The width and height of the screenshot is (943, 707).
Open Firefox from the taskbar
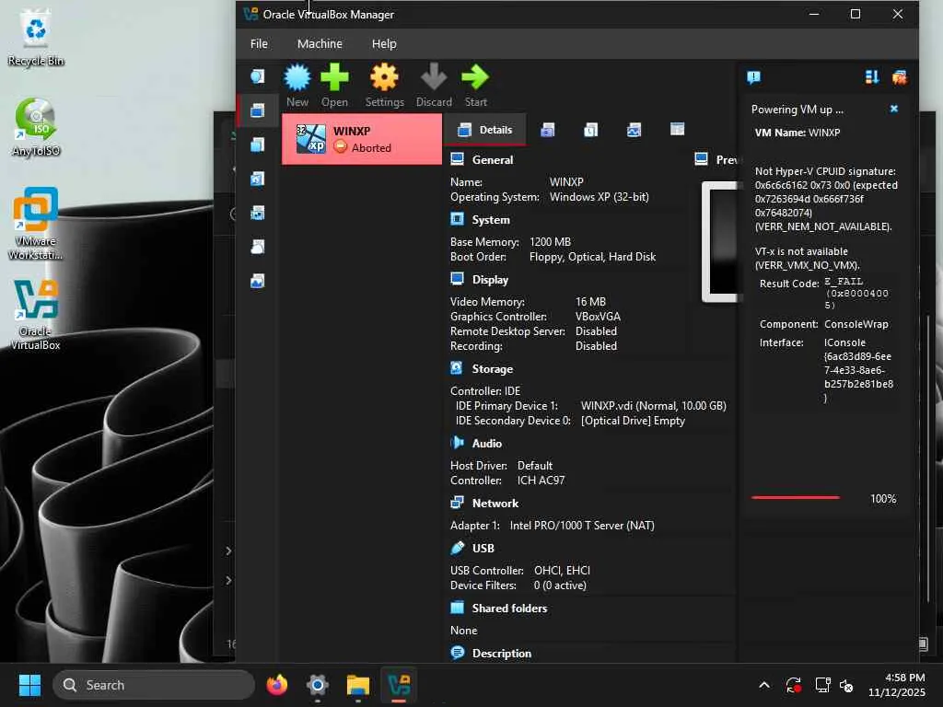click(277, 685)
